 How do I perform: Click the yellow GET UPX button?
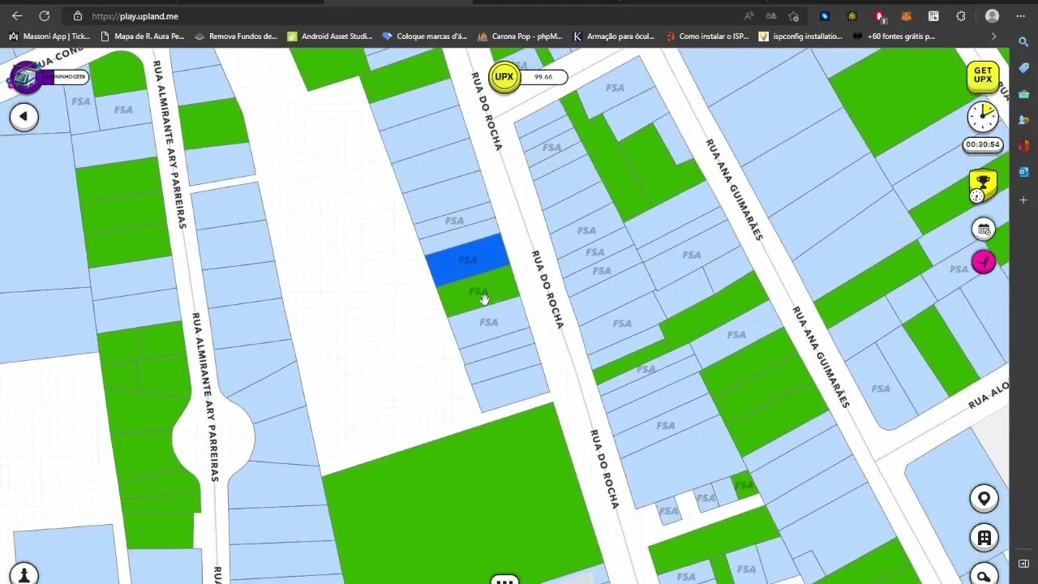click(982, 76)
